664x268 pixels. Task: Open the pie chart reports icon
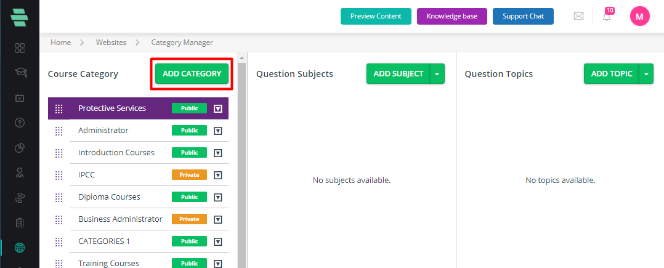tap(20, 148)
